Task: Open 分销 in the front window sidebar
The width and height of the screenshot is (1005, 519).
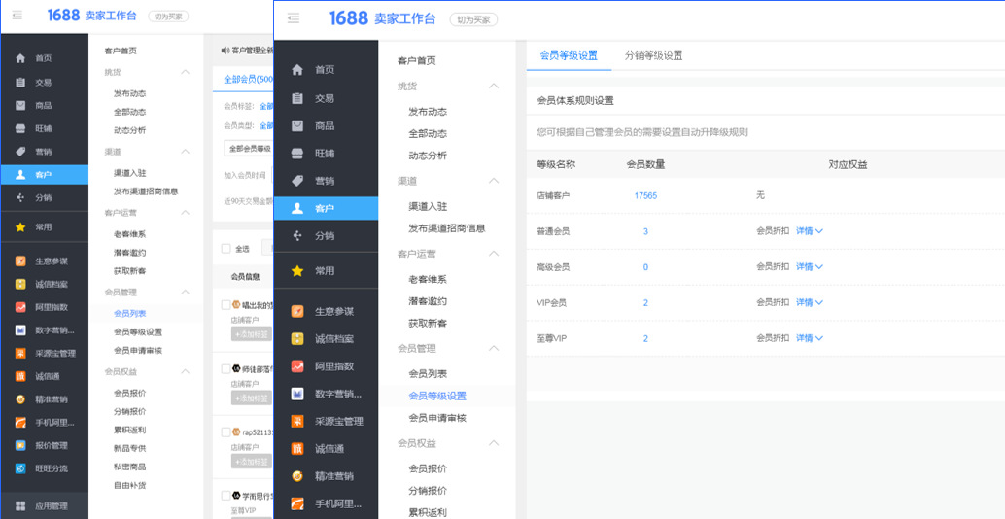Action: coord(326,236)
